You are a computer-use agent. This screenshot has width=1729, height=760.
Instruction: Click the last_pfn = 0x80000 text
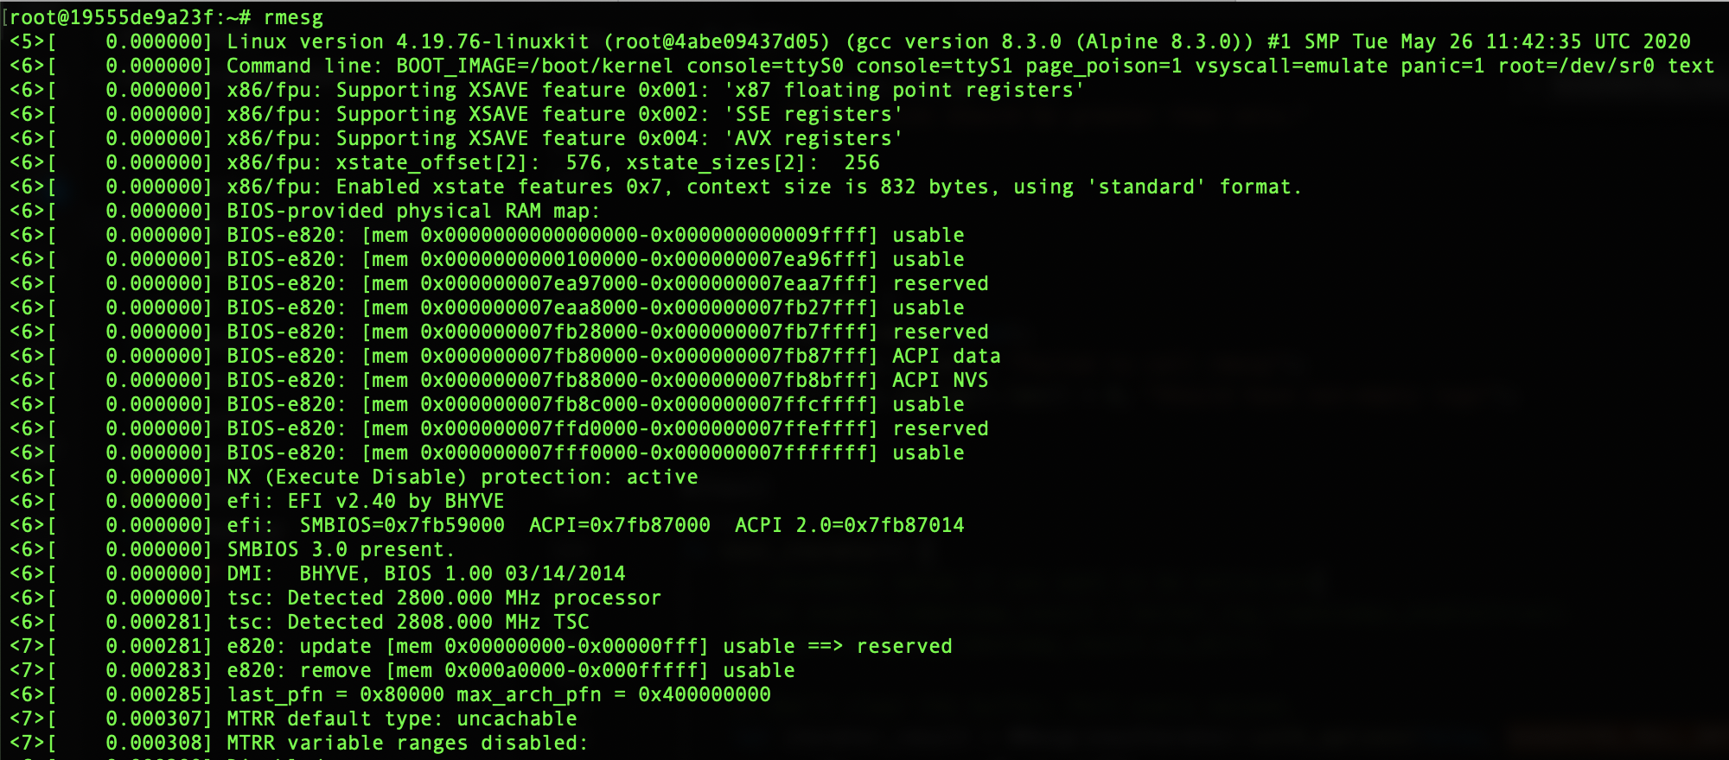pos(335,694)
